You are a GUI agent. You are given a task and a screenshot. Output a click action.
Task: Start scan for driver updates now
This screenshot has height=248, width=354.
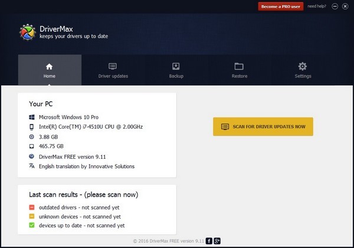(263, 126)
